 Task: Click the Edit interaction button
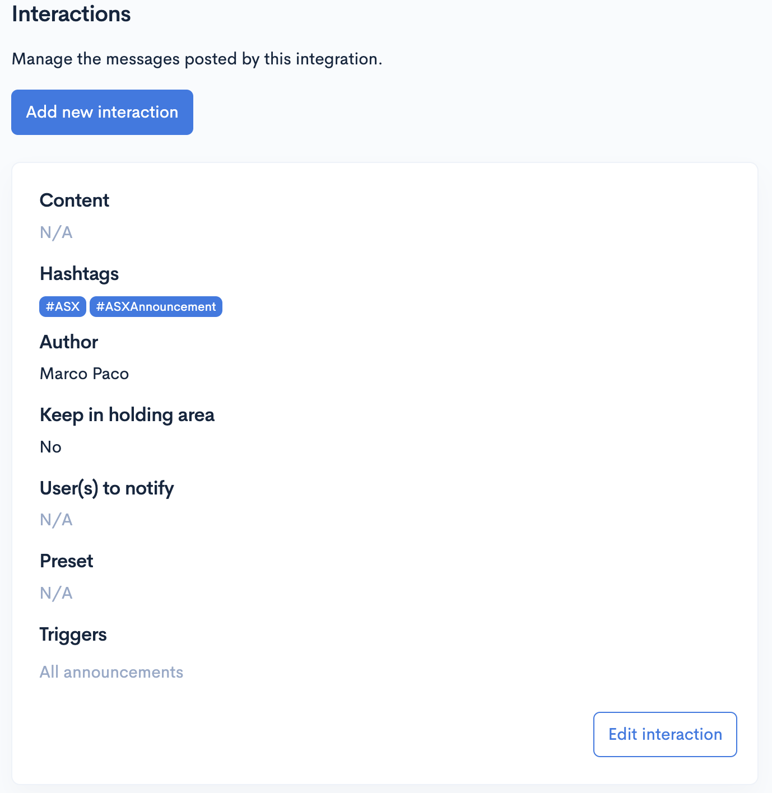tap(664, 734)
